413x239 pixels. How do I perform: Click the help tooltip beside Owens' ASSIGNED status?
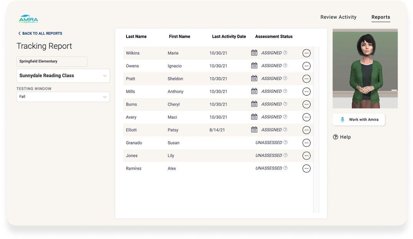pyautogui.click(x=286, y=66)
